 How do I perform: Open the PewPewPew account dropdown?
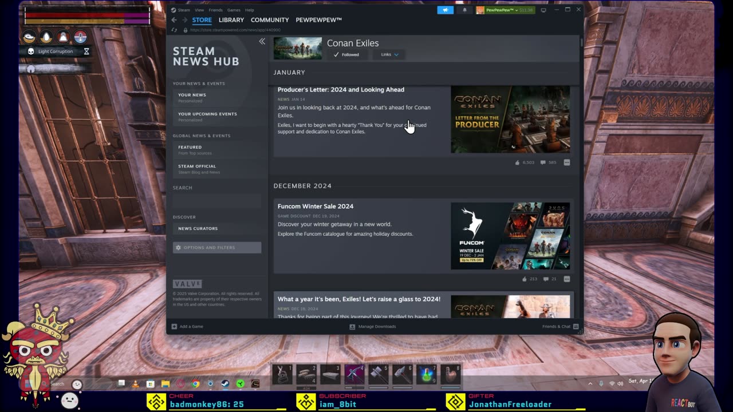505,10
